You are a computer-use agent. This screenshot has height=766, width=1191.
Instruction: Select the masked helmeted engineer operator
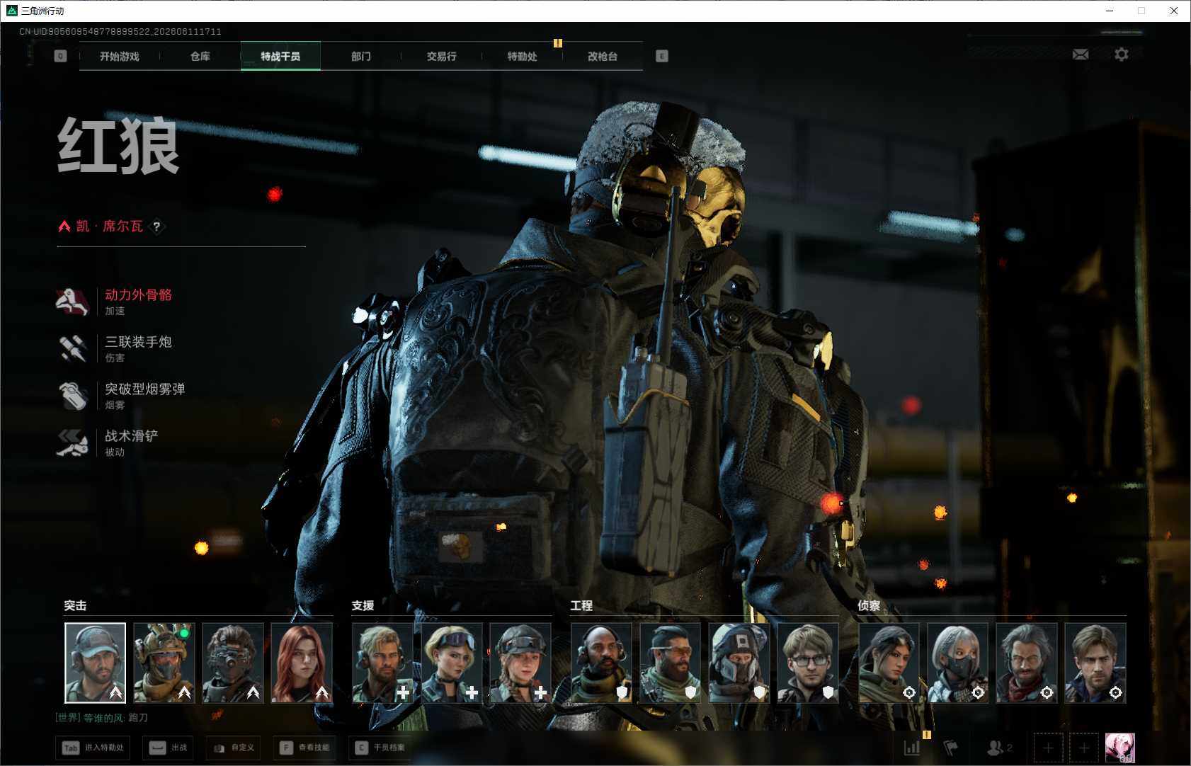click(x=739, y=663)
